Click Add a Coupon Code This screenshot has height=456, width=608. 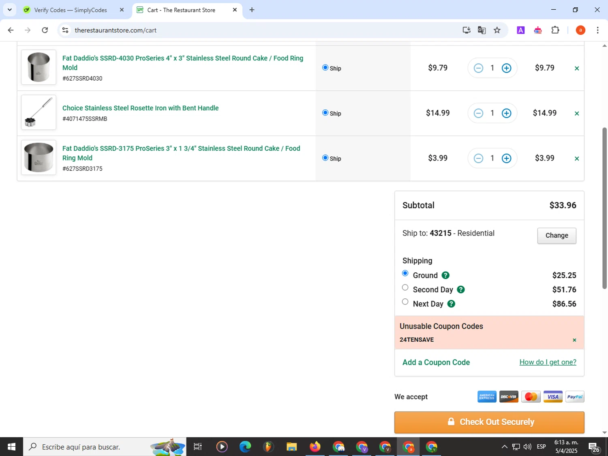point(436,362)
